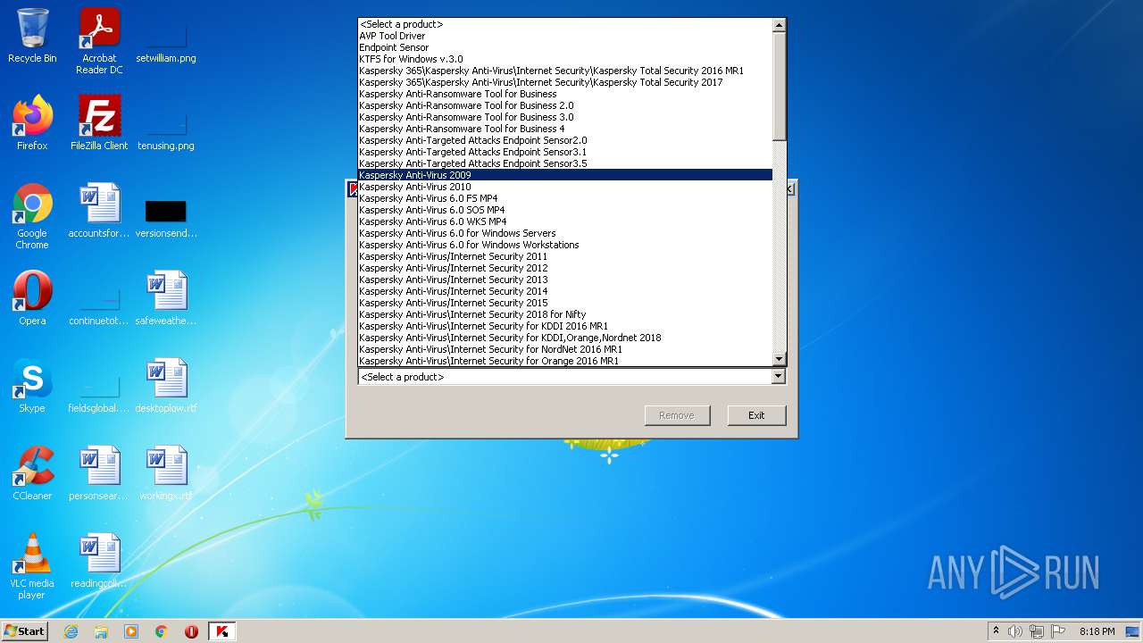1143x643 pixels.
Task: Select Anti-Targeted Attacks Endpoint Sensor2.0
Action: [x=565, y=140]
